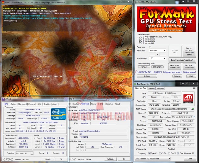Click the GPU-Z camera screenshot icon

pyautogui.click(x=194, y=88)
